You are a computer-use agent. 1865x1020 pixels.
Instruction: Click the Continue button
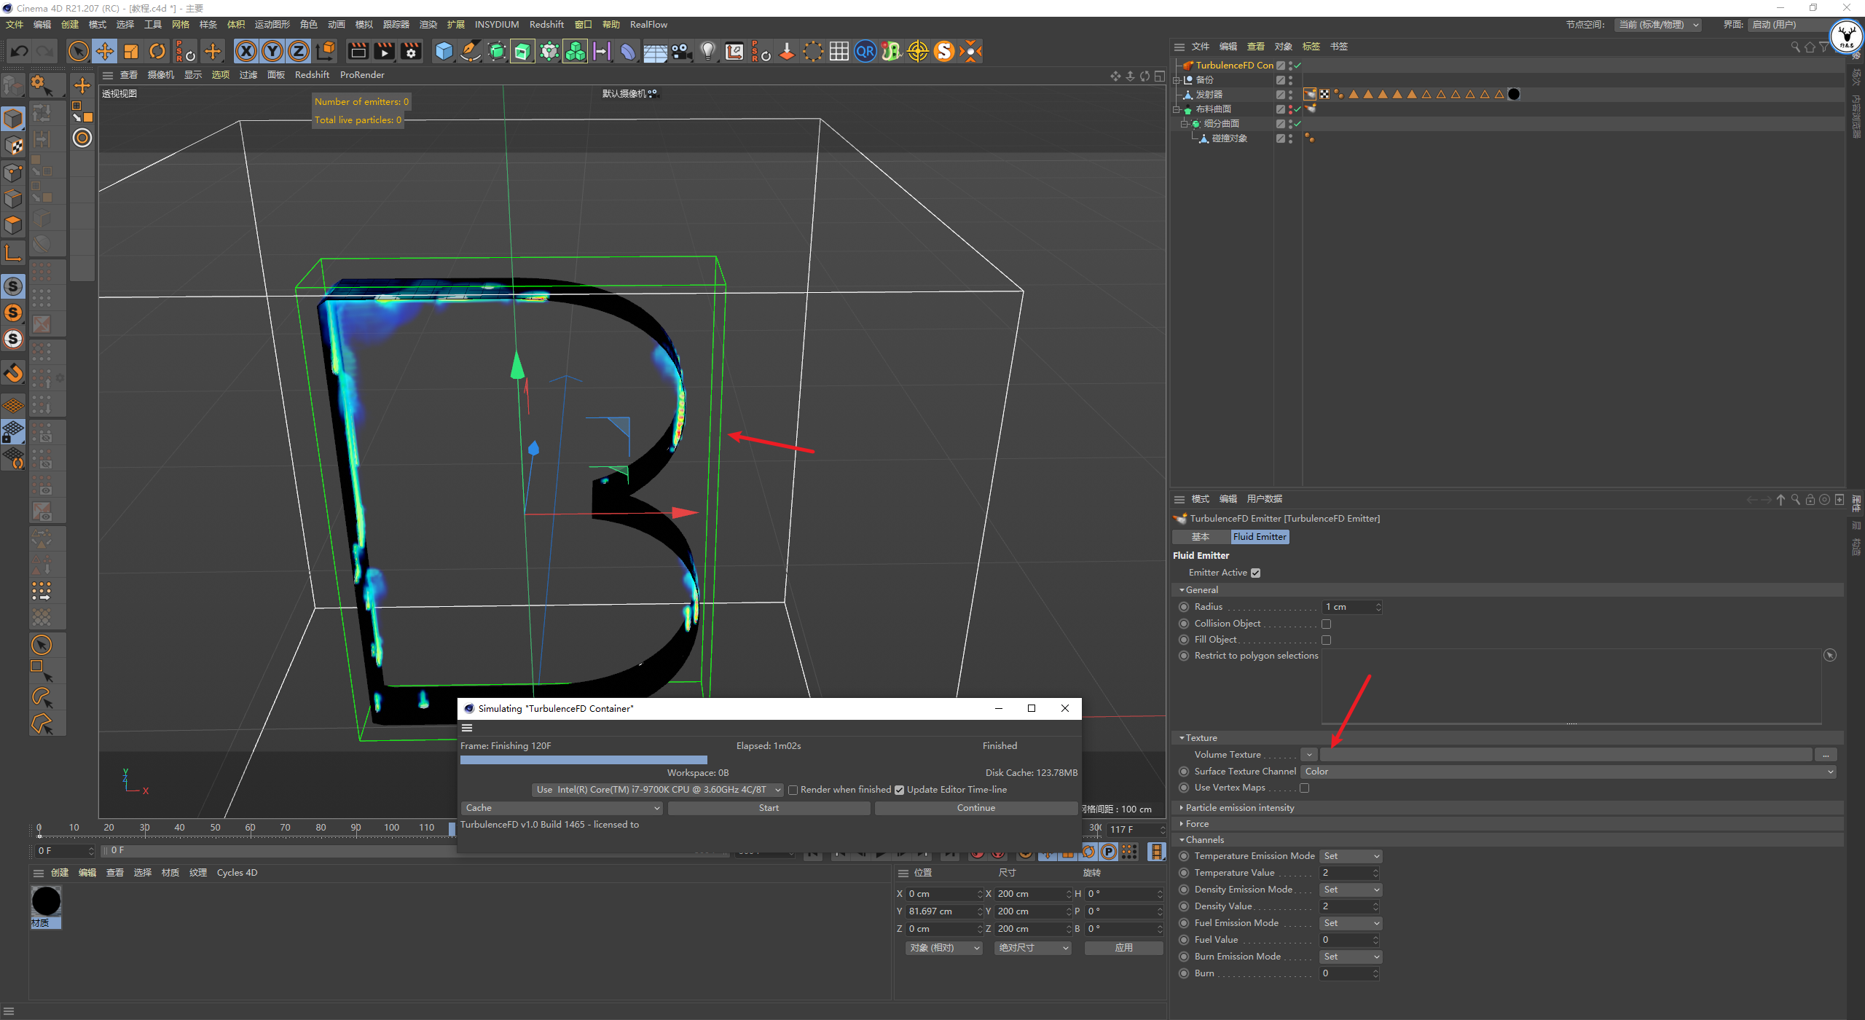(x=975, y=808)
